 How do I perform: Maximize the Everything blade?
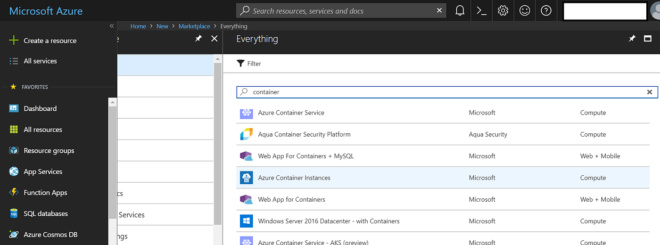[x=648, y=39]
